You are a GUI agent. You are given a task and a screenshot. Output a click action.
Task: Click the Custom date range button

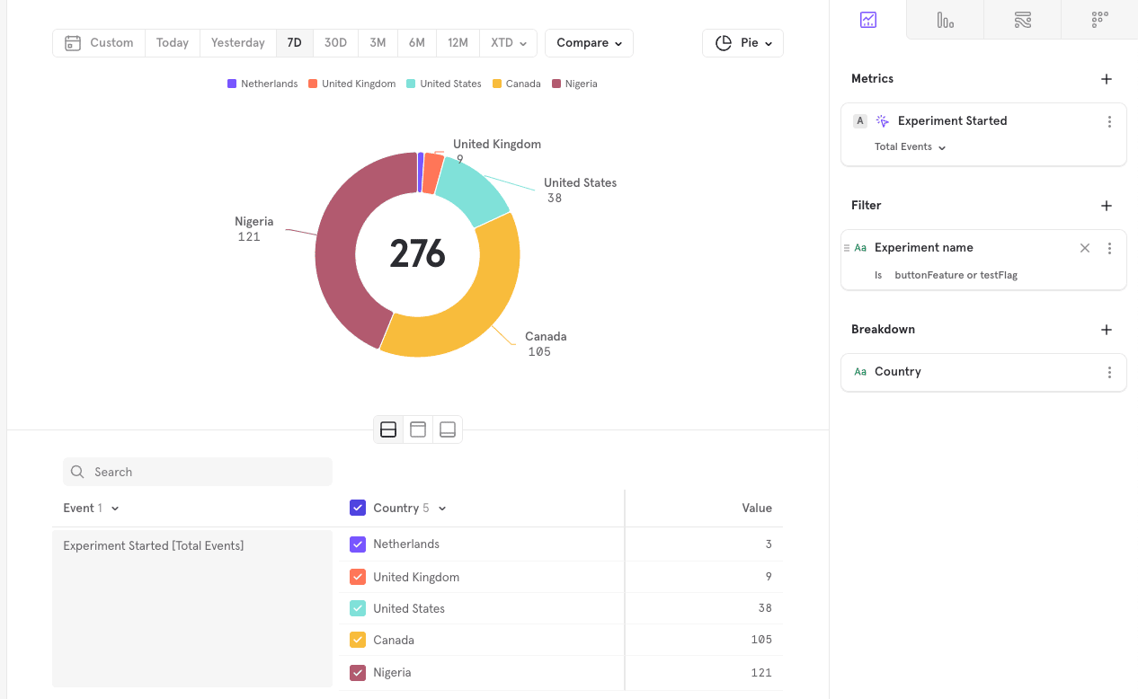pos(99,43)
